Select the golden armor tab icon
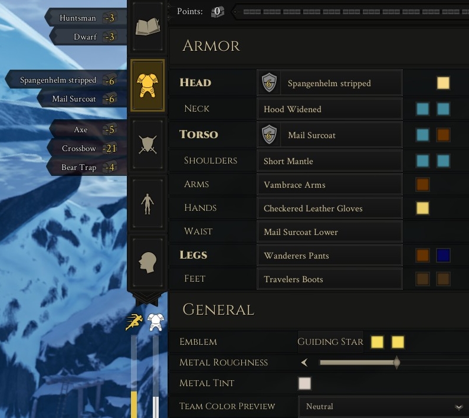 coord(147,86)
